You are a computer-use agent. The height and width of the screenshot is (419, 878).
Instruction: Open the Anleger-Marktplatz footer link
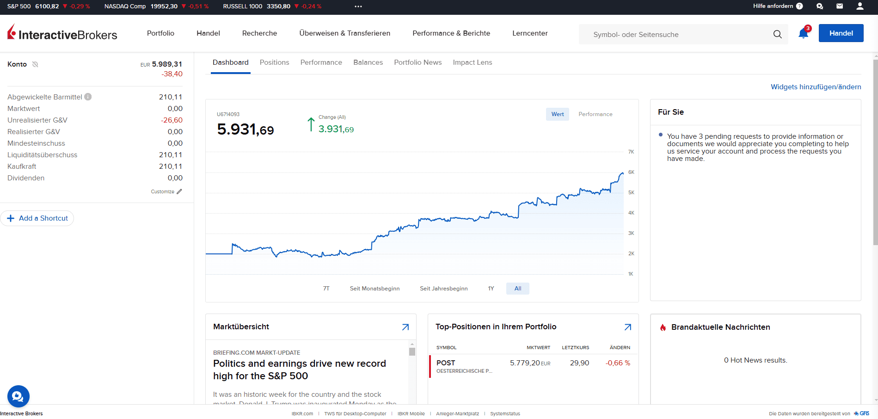(x=458, y=413)
